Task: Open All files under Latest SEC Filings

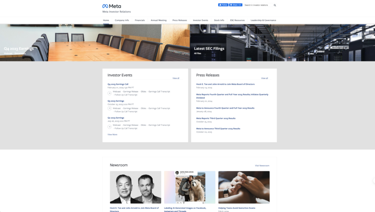Action: point(198,53)
